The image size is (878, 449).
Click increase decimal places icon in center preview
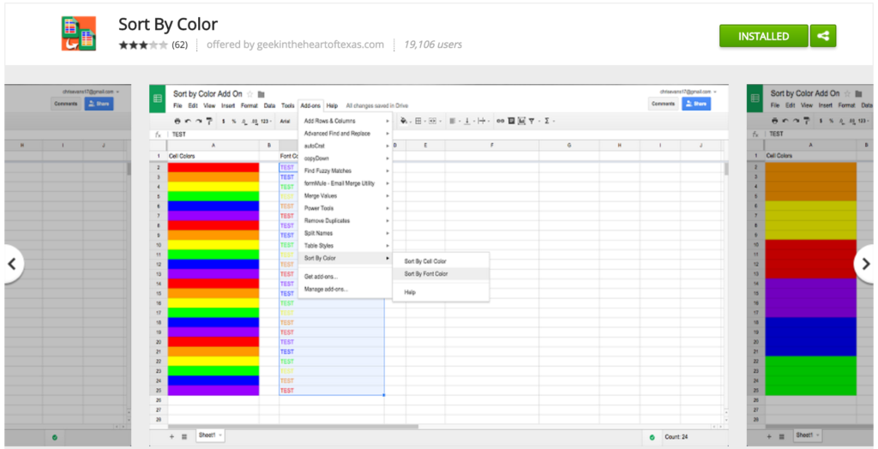click(255, 122)
